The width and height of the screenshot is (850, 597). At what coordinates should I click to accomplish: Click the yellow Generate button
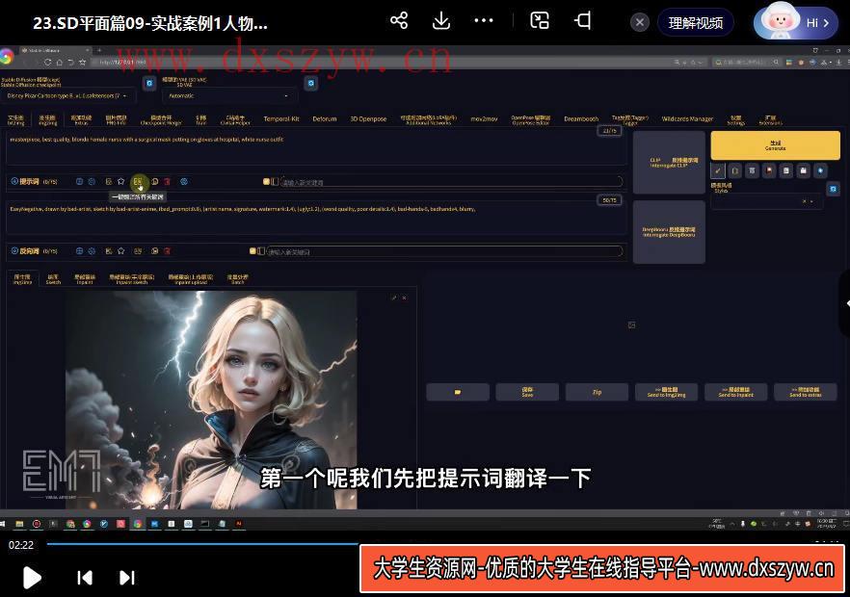tap(775, 145)
